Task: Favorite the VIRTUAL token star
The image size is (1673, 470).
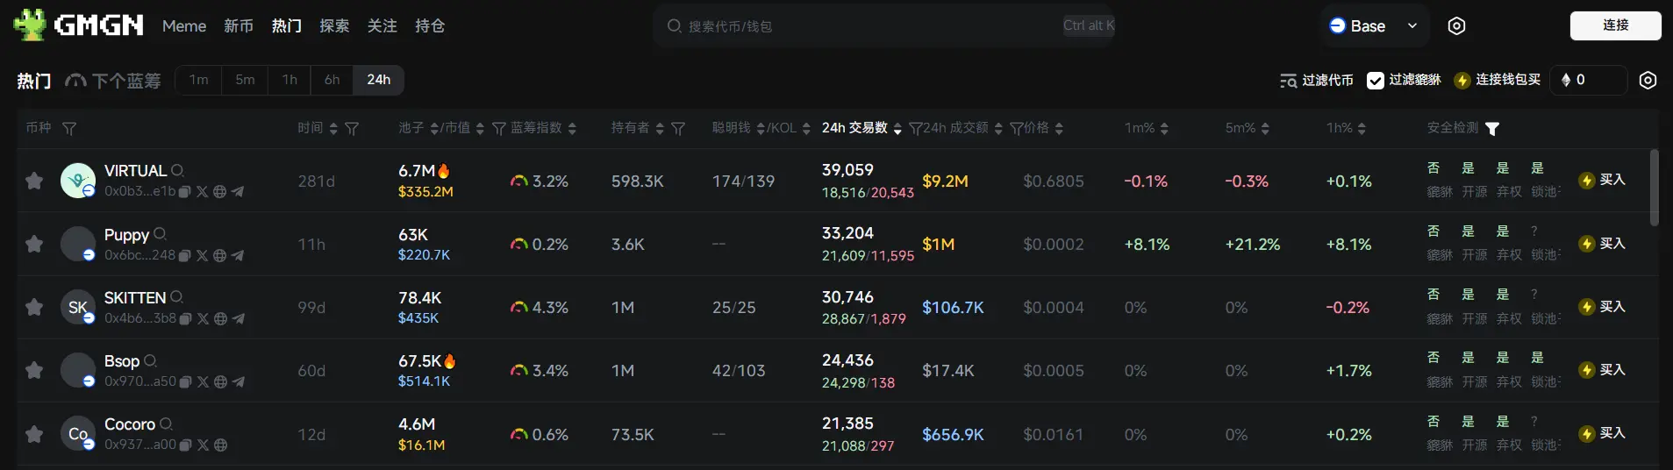Action: (34, 181)
